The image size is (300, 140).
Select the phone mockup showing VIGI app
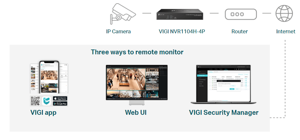pos(49,77)
